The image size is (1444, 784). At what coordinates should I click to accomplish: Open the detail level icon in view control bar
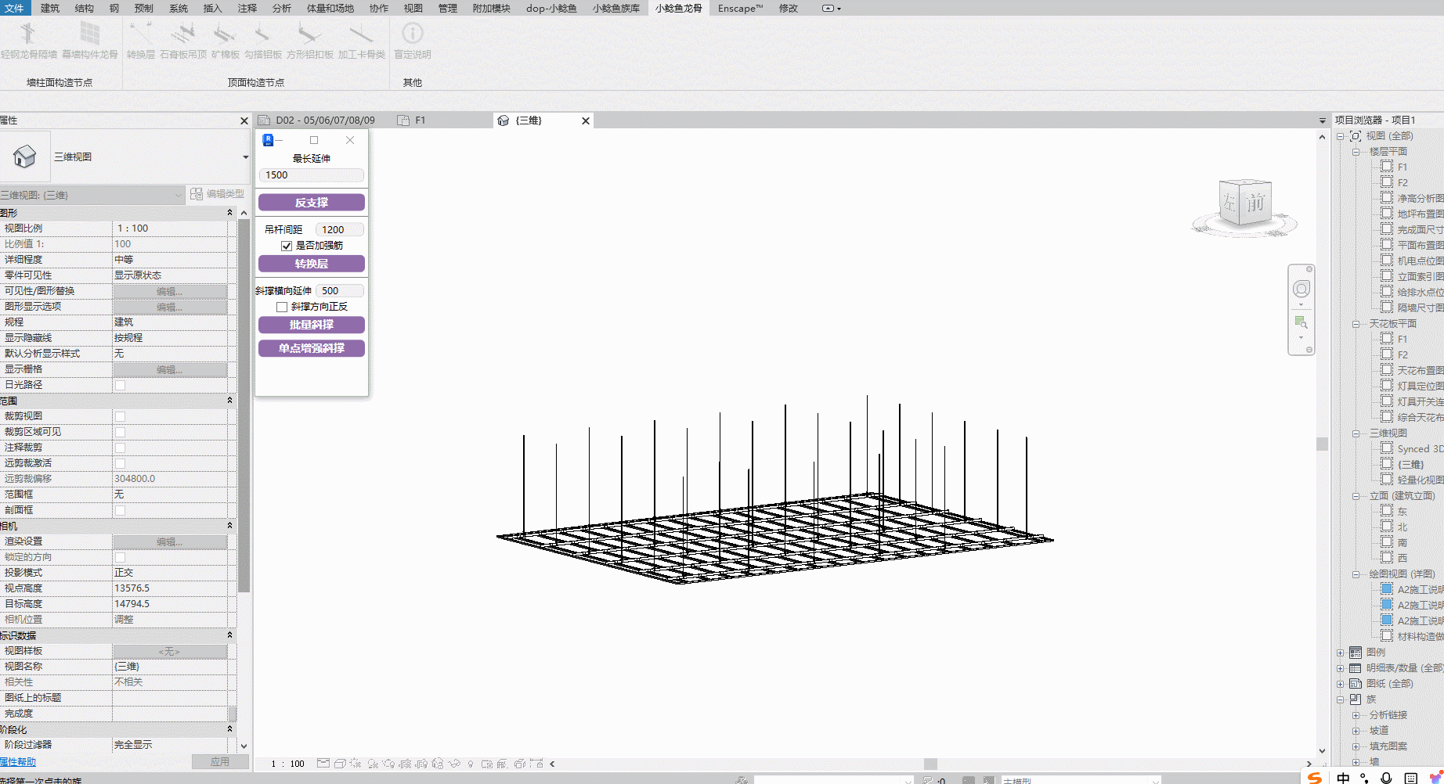tap(323, 764)
